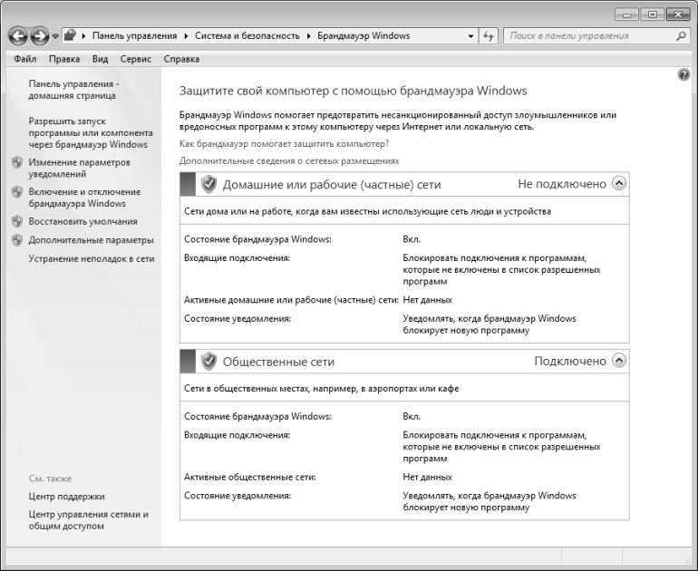Collapse the Public networks section

click(x=619, y=361)
